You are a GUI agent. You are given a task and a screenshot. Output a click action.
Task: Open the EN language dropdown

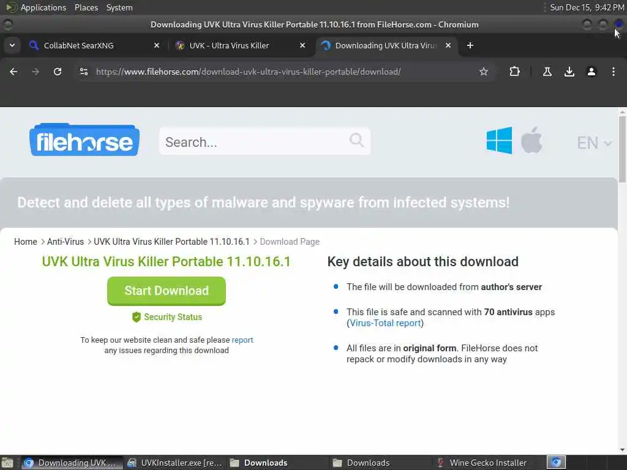click(594, 143)
